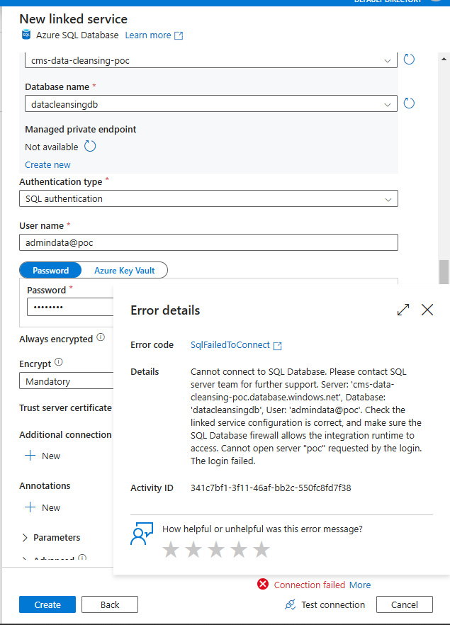Add new additional connection property
450x625 pixels.
(x=43, y=456)
